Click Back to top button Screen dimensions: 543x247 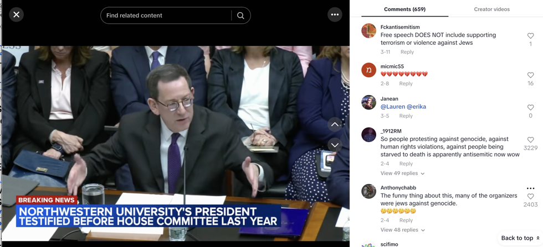520,238
